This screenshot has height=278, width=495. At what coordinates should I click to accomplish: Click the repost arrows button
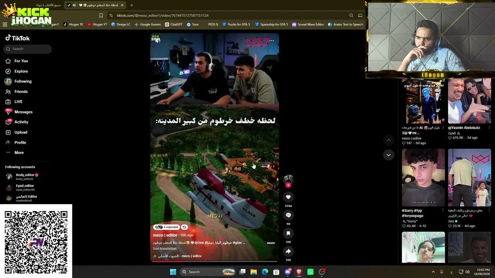184,227
